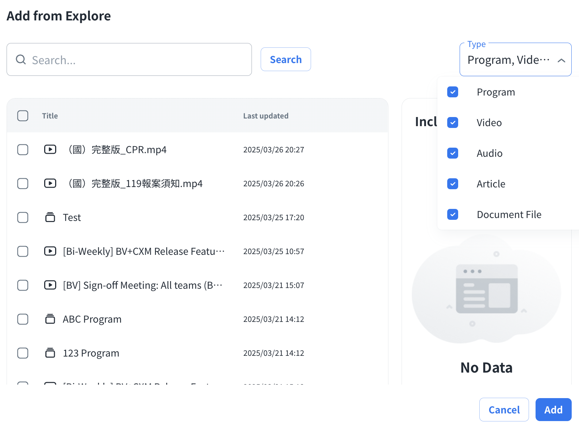The width and height of the screenshot is (579, 428).
Task: Click the program icon beside ABC Program
Action: (50, 319)
